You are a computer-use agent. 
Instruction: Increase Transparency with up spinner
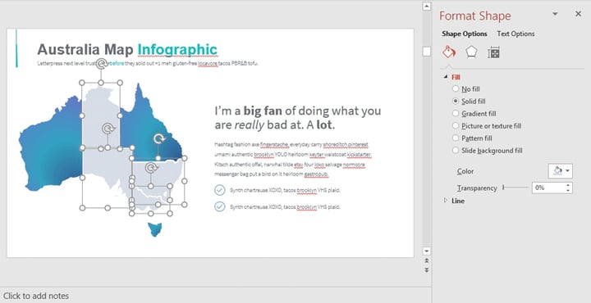[568, 185]
